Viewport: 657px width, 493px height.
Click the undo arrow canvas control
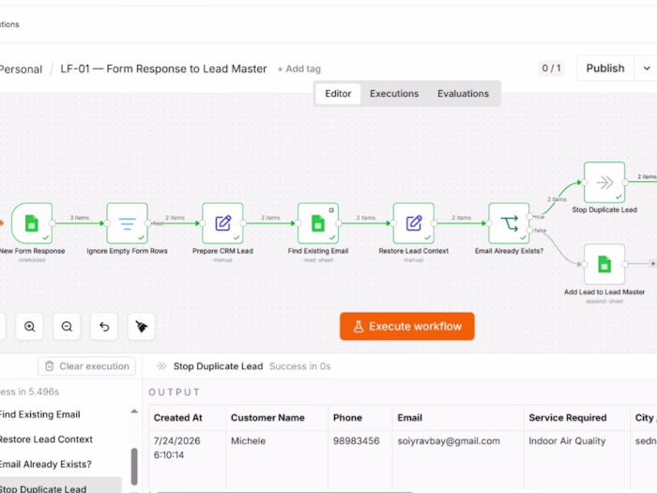coord(104,326)
